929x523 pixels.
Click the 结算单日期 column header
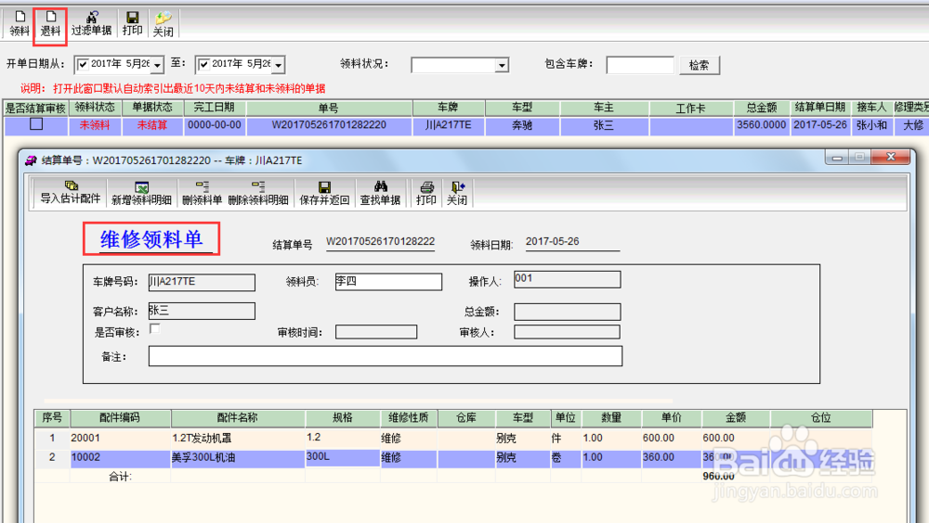pos(820,108)
